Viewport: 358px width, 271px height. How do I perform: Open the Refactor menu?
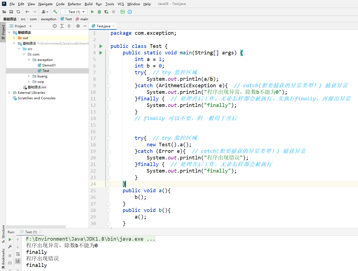[x=74, y=4]
